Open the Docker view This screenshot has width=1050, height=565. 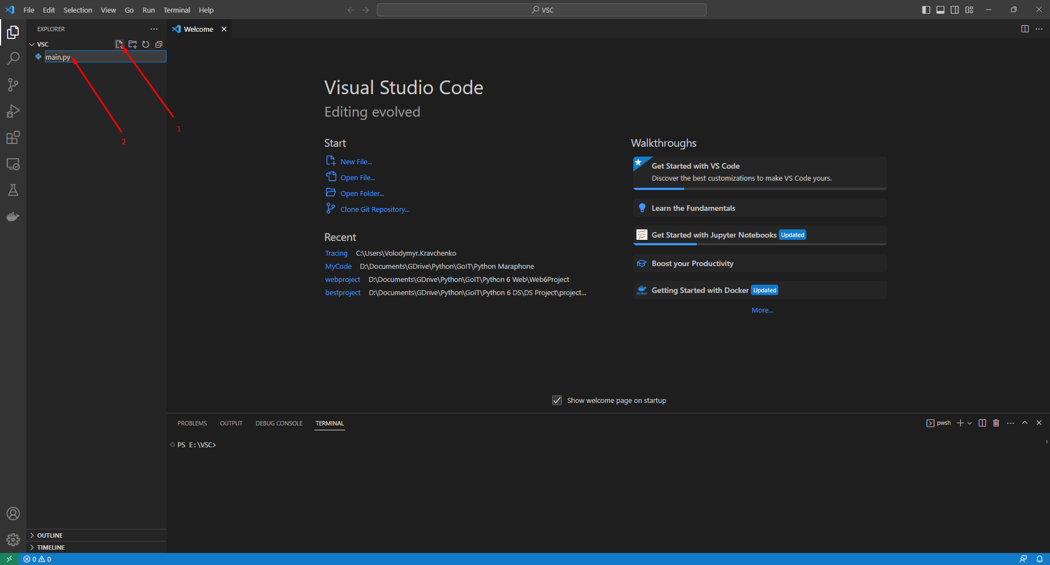tap(13, 217)
